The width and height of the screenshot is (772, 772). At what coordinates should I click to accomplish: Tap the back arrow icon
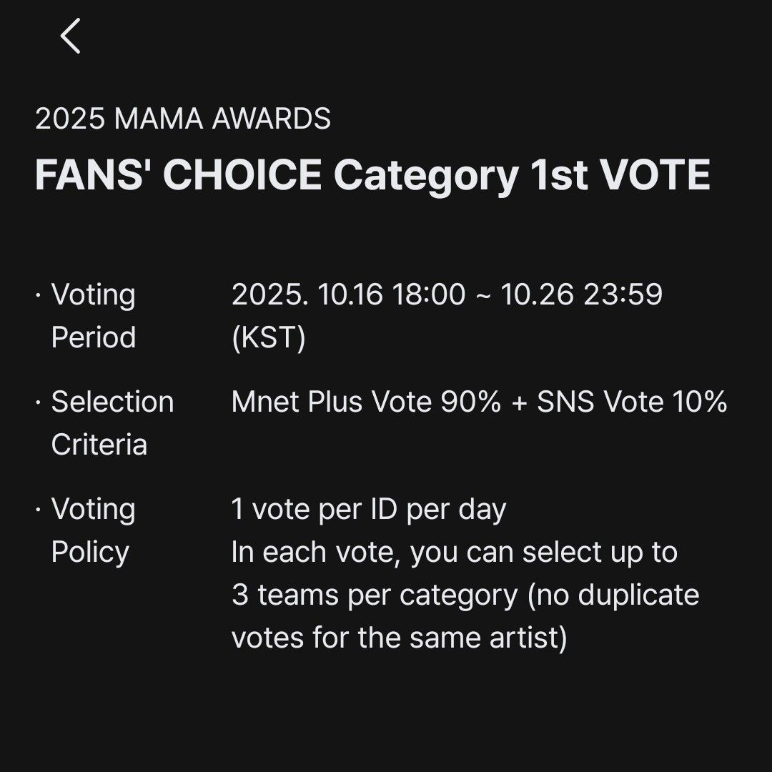tap(70, 36)
